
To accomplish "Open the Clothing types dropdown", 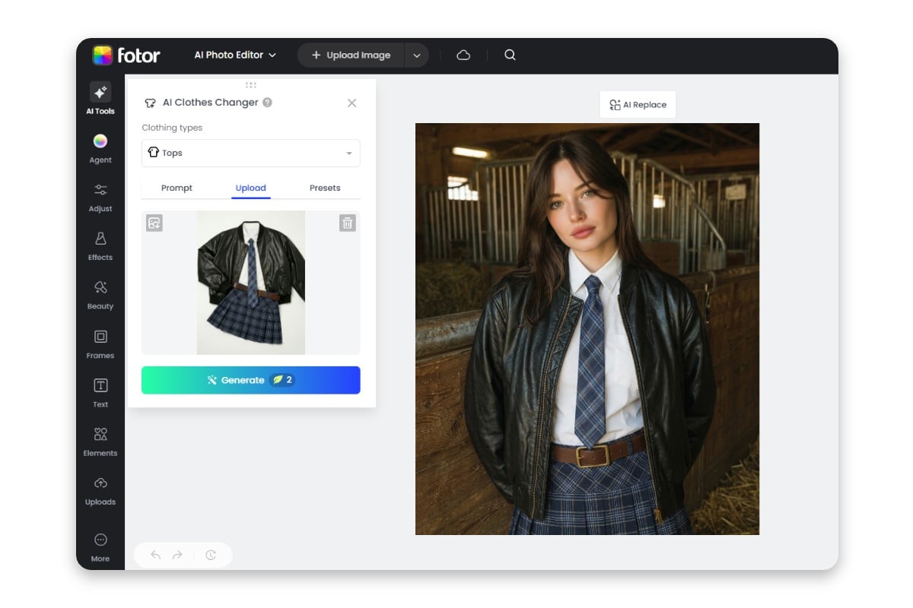I will pyautogui.click(x=250, y=153).
